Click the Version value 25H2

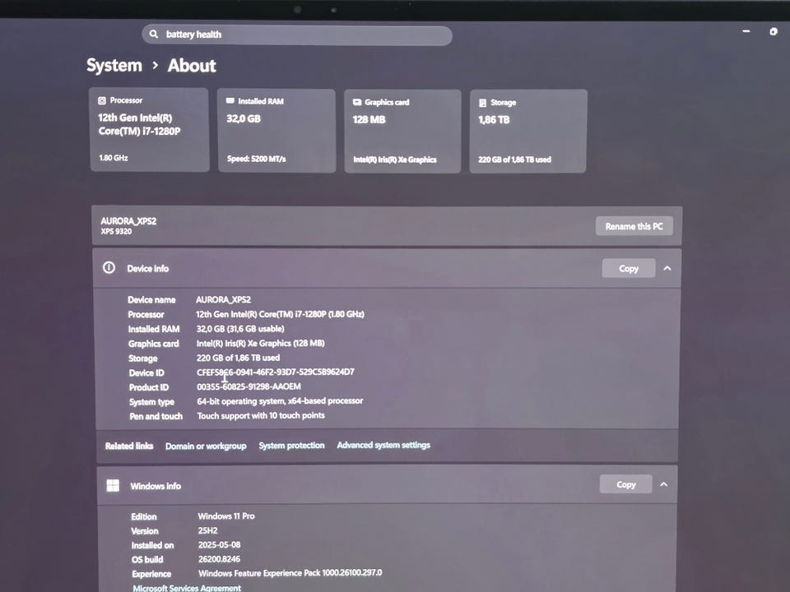pyautogui.click(x=207, y=530)
